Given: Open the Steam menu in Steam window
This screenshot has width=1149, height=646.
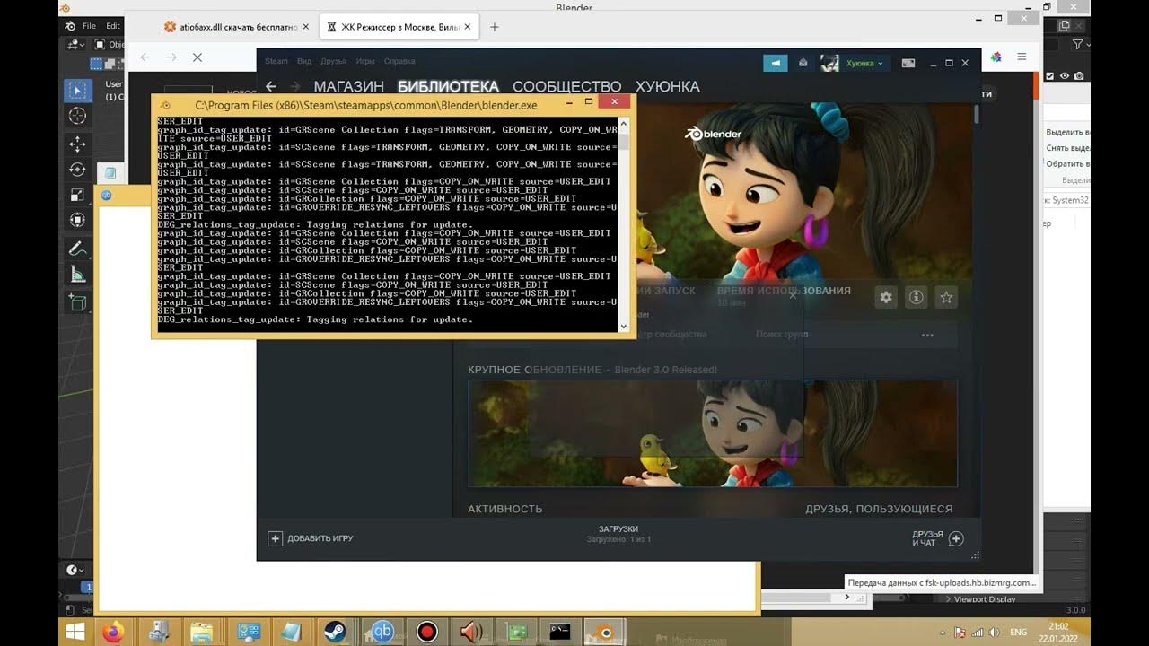Looking at the screenshot, I should (x=276, y=62).
